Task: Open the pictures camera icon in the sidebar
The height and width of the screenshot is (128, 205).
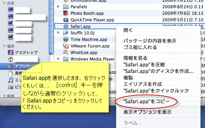Action: (11, 87)
